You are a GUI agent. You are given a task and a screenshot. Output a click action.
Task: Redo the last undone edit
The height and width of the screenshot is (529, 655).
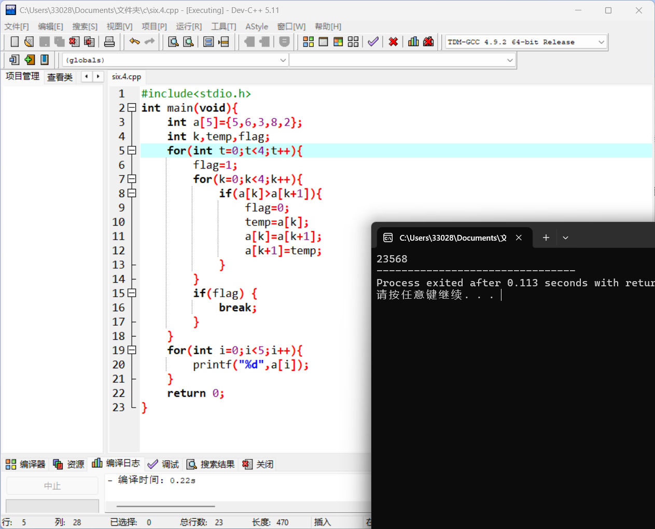point(149,41)
